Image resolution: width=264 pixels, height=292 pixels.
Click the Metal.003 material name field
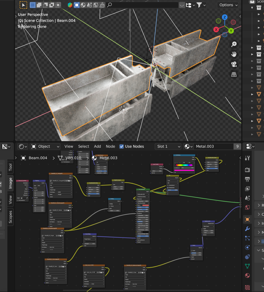tap(213, 147)
